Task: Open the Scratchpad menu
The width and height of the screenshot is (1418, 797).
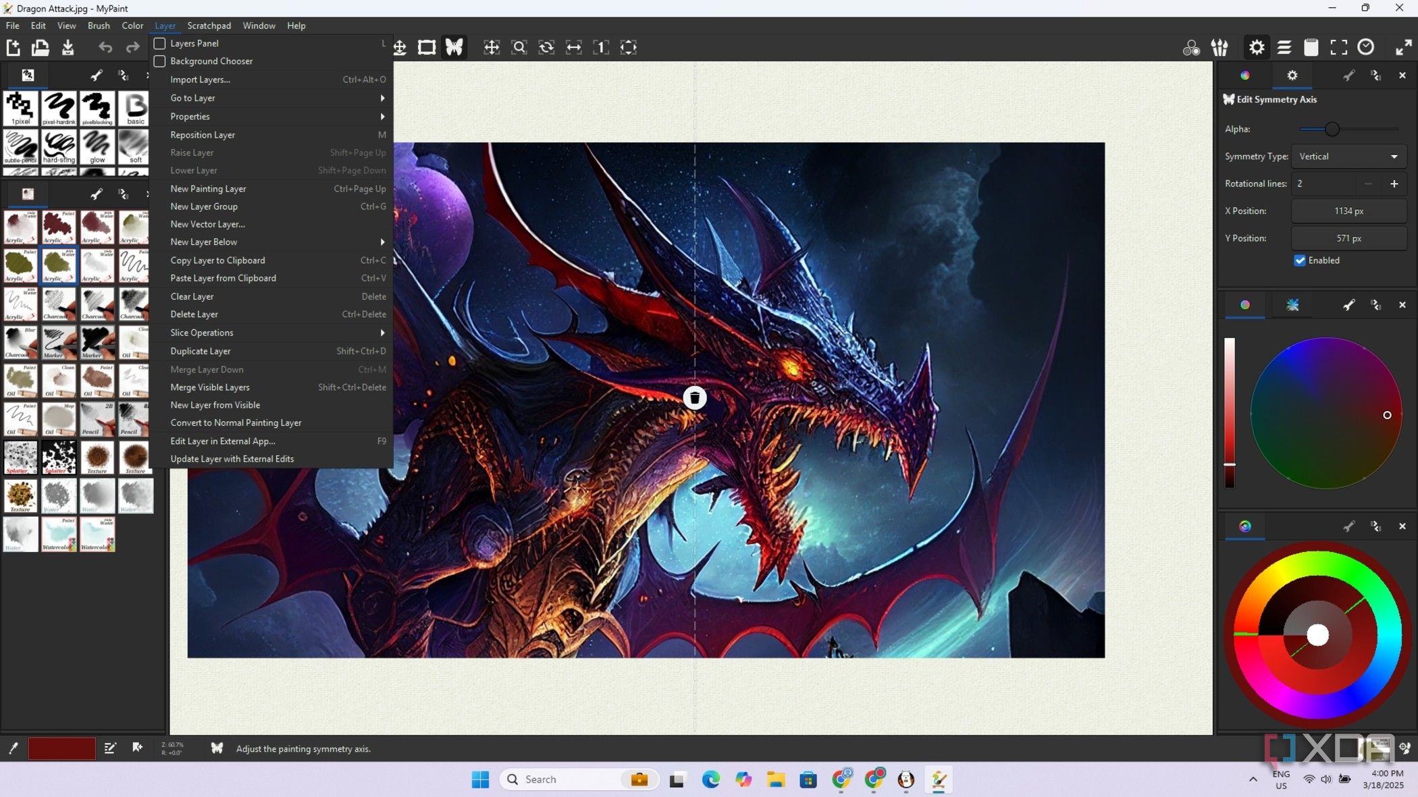Action: (x=209, y=26)
